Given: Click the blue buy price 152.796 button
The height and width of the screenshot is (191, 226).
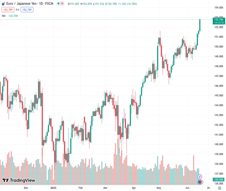Looking at the screenshot, I should (x=27, y=10).
